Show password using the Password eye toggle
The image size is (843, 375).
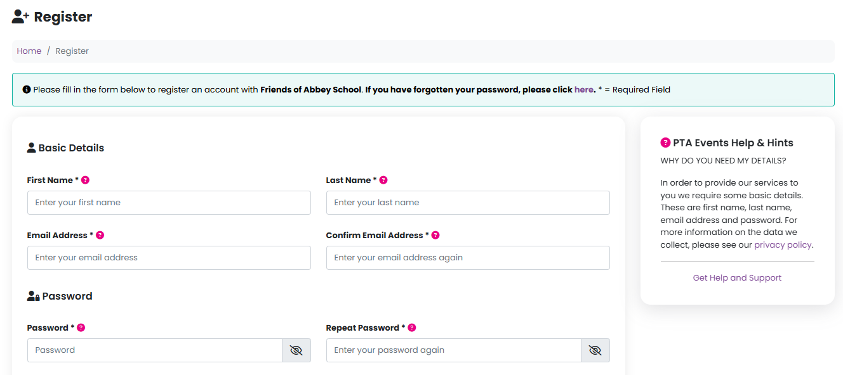(296, 350)
